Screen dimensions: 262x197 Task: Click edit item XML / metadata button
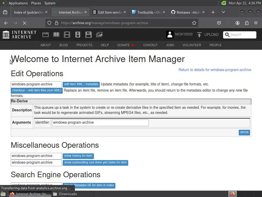click(81, 84)
